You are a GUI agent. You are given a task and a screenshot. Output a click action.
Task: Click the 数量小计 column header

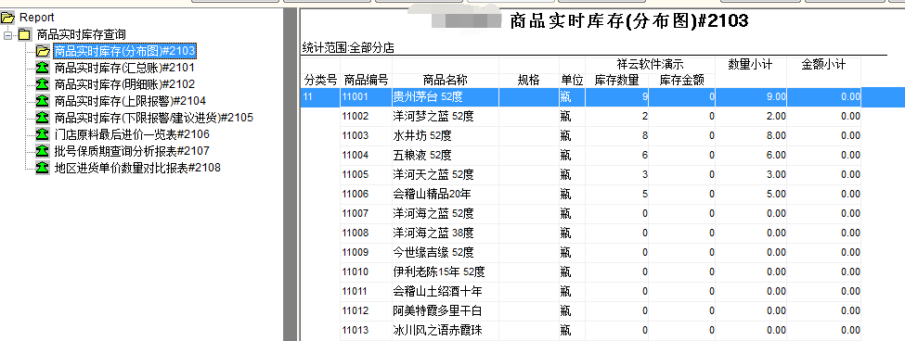tap(751, 65)
